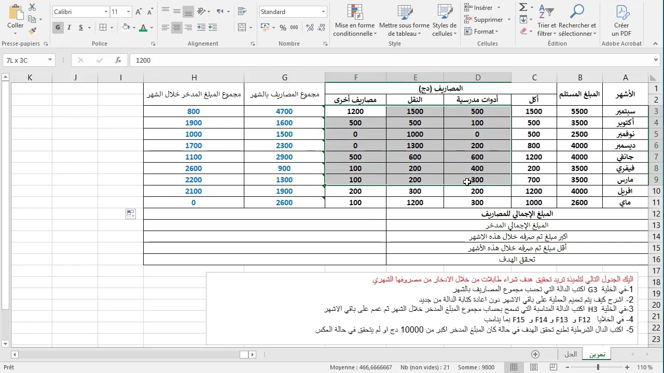The width and height of the screenshot is (664, 373).
Task: Toggle Bold (G) formatting
Action: click(x=58, y=27)
